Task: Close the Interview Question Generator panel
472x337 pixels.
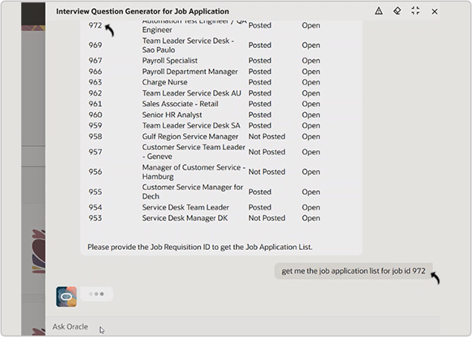Action: (434, 11)
